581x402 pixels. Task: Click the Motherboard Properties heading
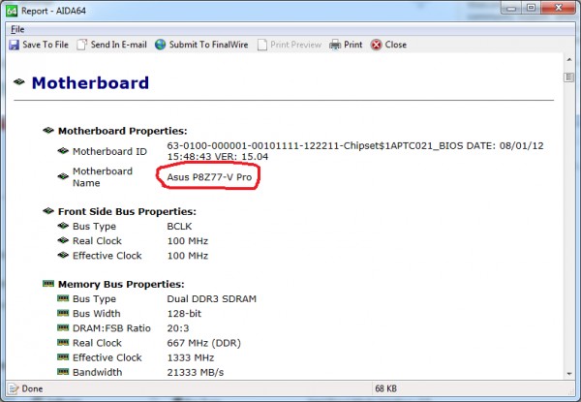(x=123, y=131)
